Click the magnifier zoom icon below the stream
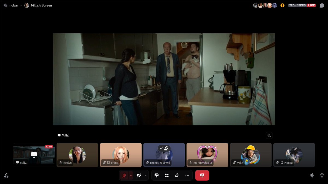The height and width of the screenshot is (184, 328). pos(269,135)
